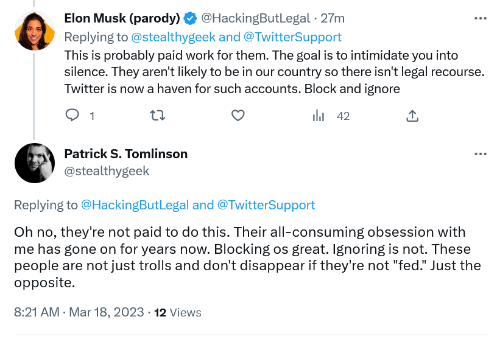The height and width of the screenshot is (339, 497).
Task: Open @HackingButLegal mention in second reply line
Action: [x=135, y=205]
